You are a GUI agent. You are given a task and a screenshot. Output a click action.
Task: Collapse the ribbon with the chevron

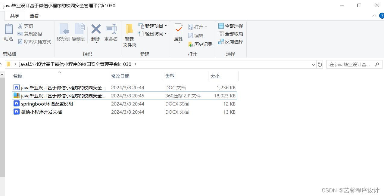[374, 16]
